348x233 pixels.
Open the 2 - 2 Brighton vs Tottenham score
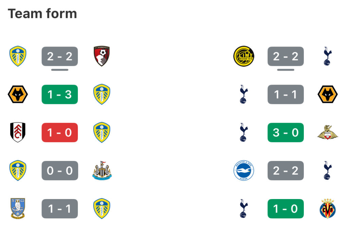tap(285, 171)
